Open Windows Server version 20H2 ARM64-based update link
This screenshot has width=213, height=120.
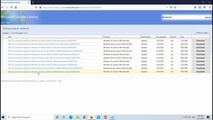click(x=45, y=68)
